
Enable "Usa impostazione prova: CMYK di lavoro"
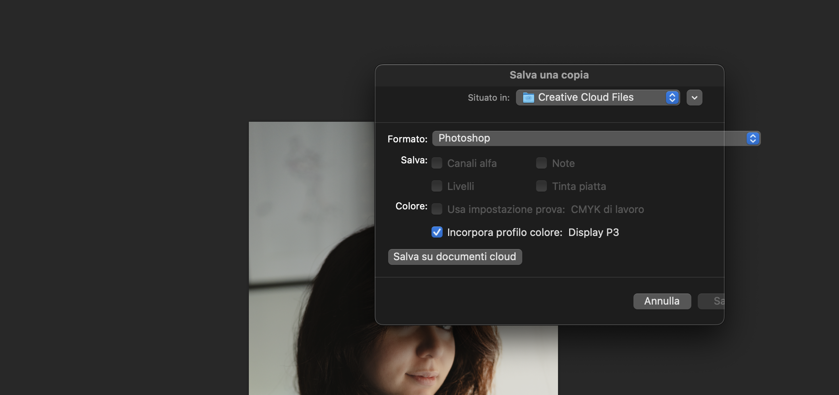pyautogui.click(x=437, y=209)
